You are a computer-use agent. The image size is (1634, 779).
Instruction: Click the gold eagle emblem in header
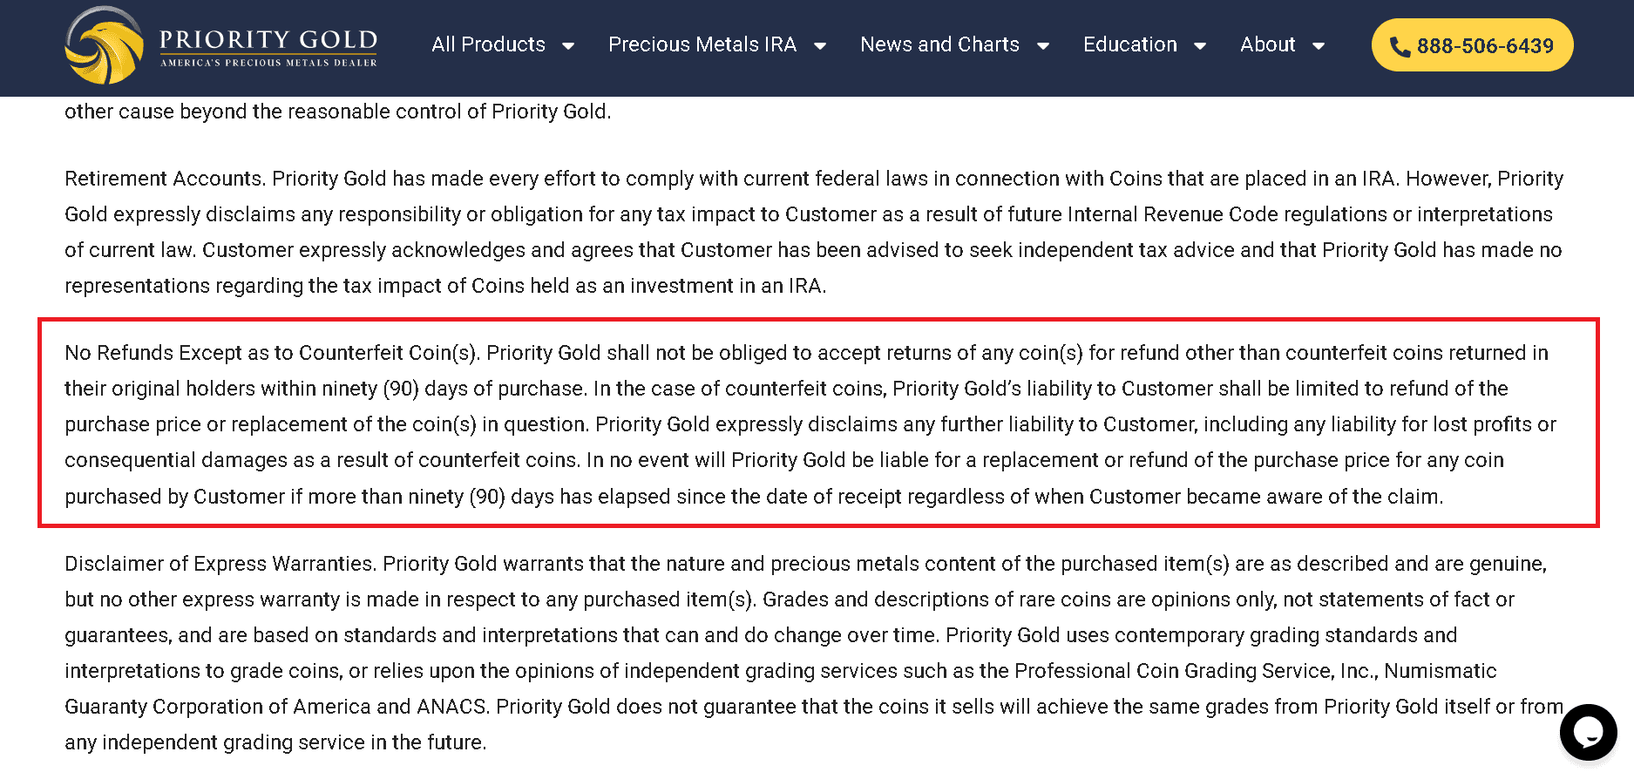click(x=105, y=45)
